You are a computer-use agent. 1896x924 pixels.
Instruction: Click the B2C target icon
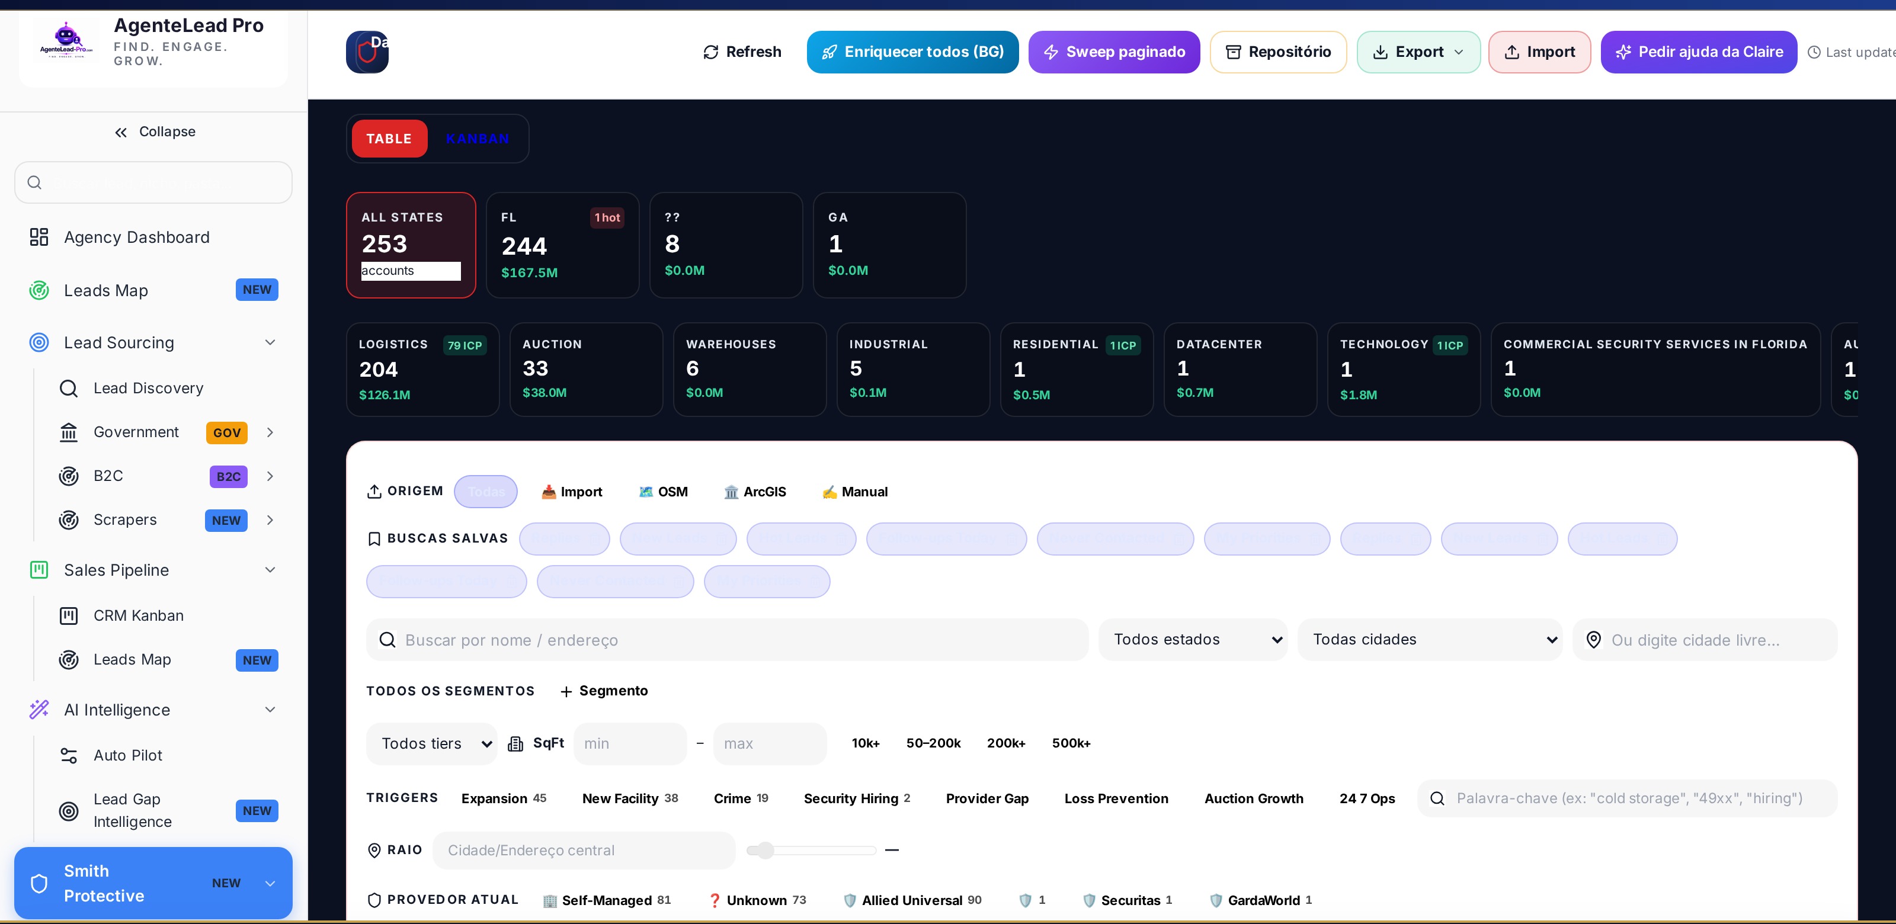click(x=69, y=476)
